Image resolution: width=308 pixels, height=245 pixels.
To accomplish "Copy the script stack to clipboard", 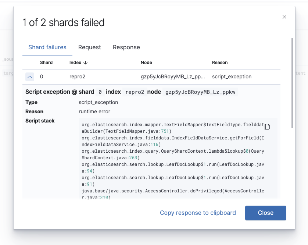I will point(267,127).
